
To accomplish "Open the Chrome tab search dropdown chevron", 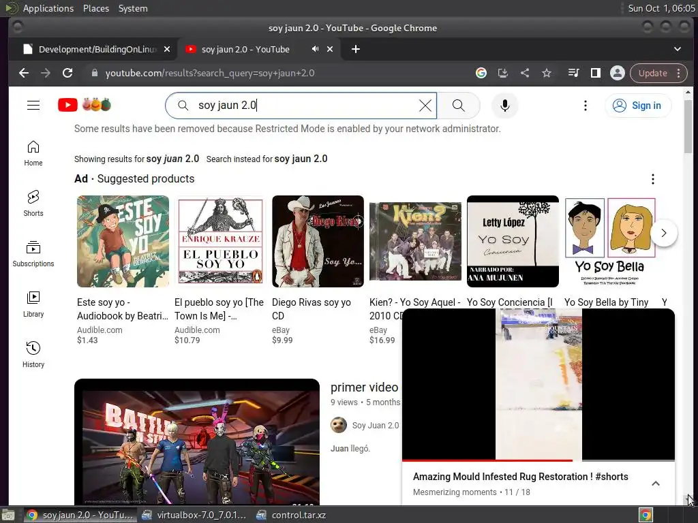I will 678,49.
